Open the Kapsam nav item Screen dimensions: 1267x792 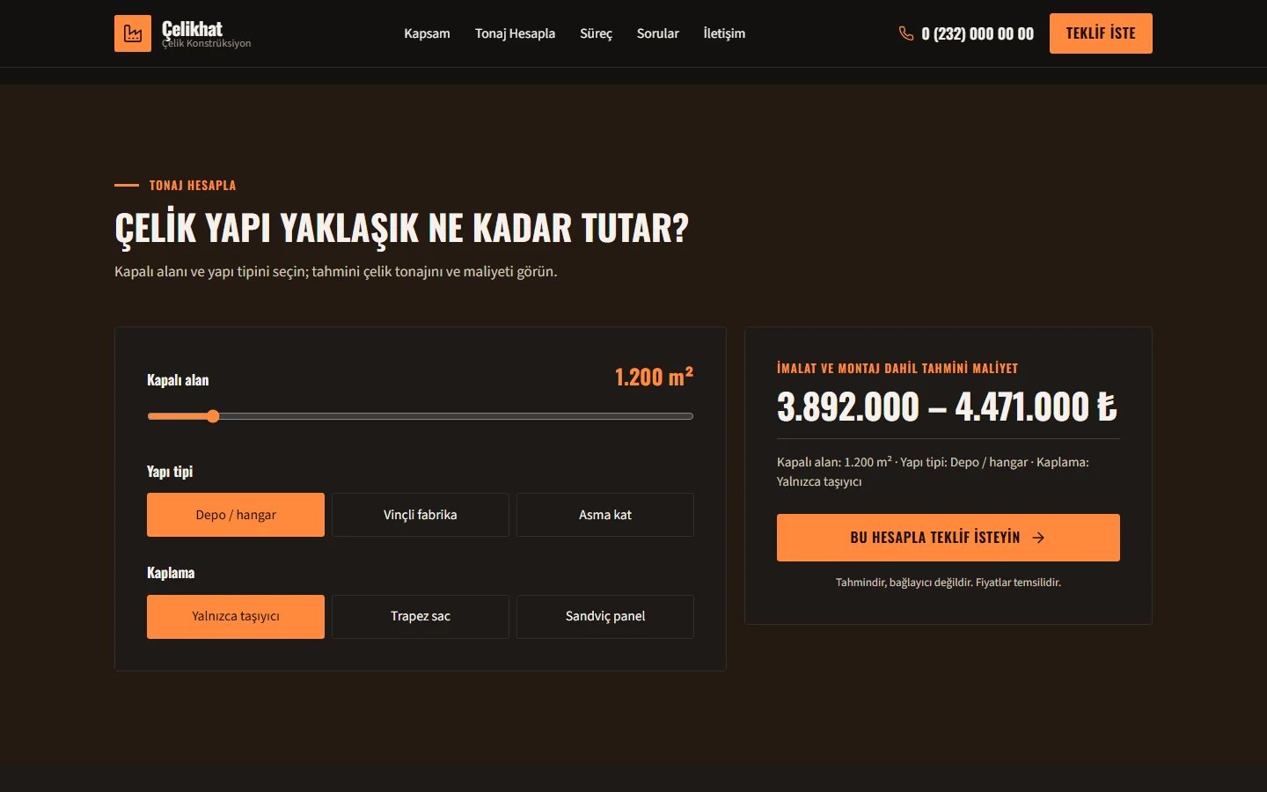pyautogui.click(x=427, y=33)
